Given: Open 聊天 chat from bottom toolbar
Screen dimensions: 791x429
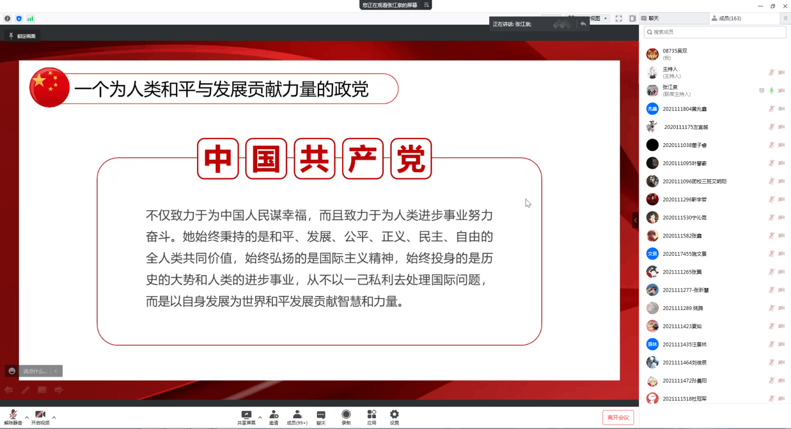Looking at the screenshot, I should click(321, 415).
